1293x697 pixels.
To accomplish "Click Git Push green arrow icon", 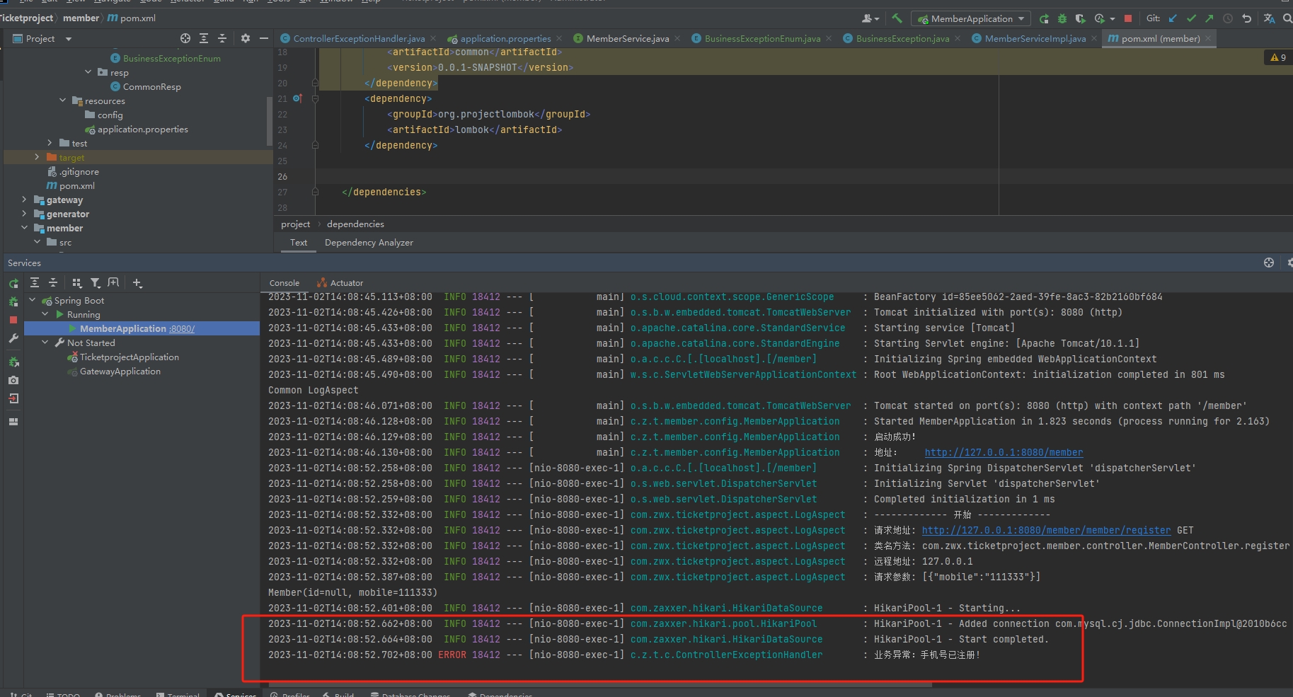I will (x=1209, y=19).
